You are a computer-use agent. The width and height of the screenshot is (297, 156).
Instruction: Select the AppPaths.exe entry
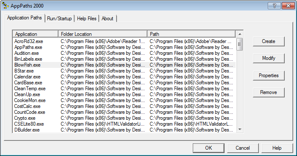click(x=124, y=47)
